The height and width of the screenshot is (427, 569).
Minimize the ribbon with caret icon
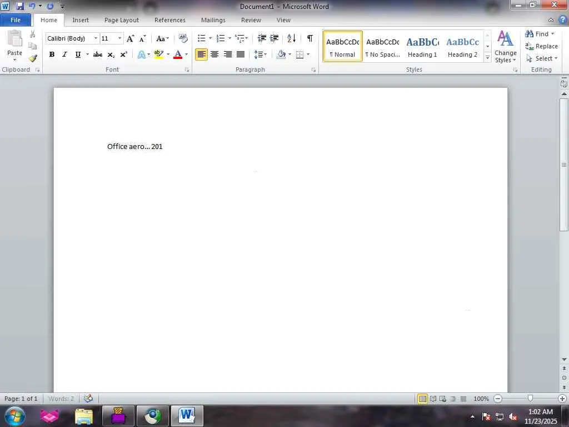[551, 19]
